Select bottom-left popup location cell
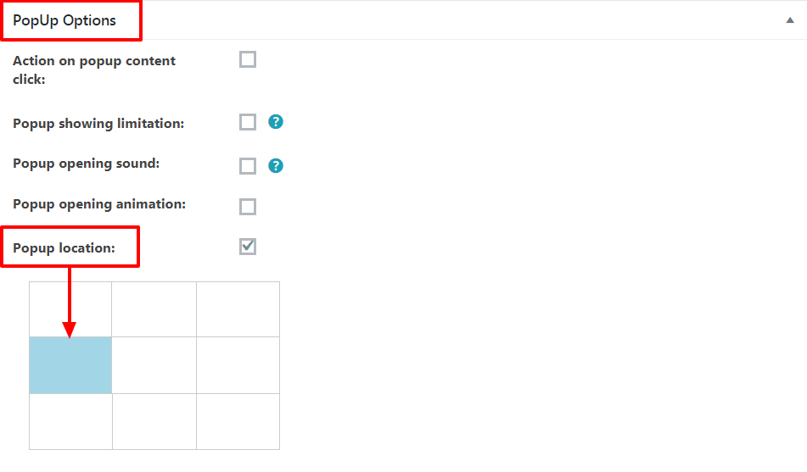The width and height of the screenshot is (807, 472). (70, 422)
